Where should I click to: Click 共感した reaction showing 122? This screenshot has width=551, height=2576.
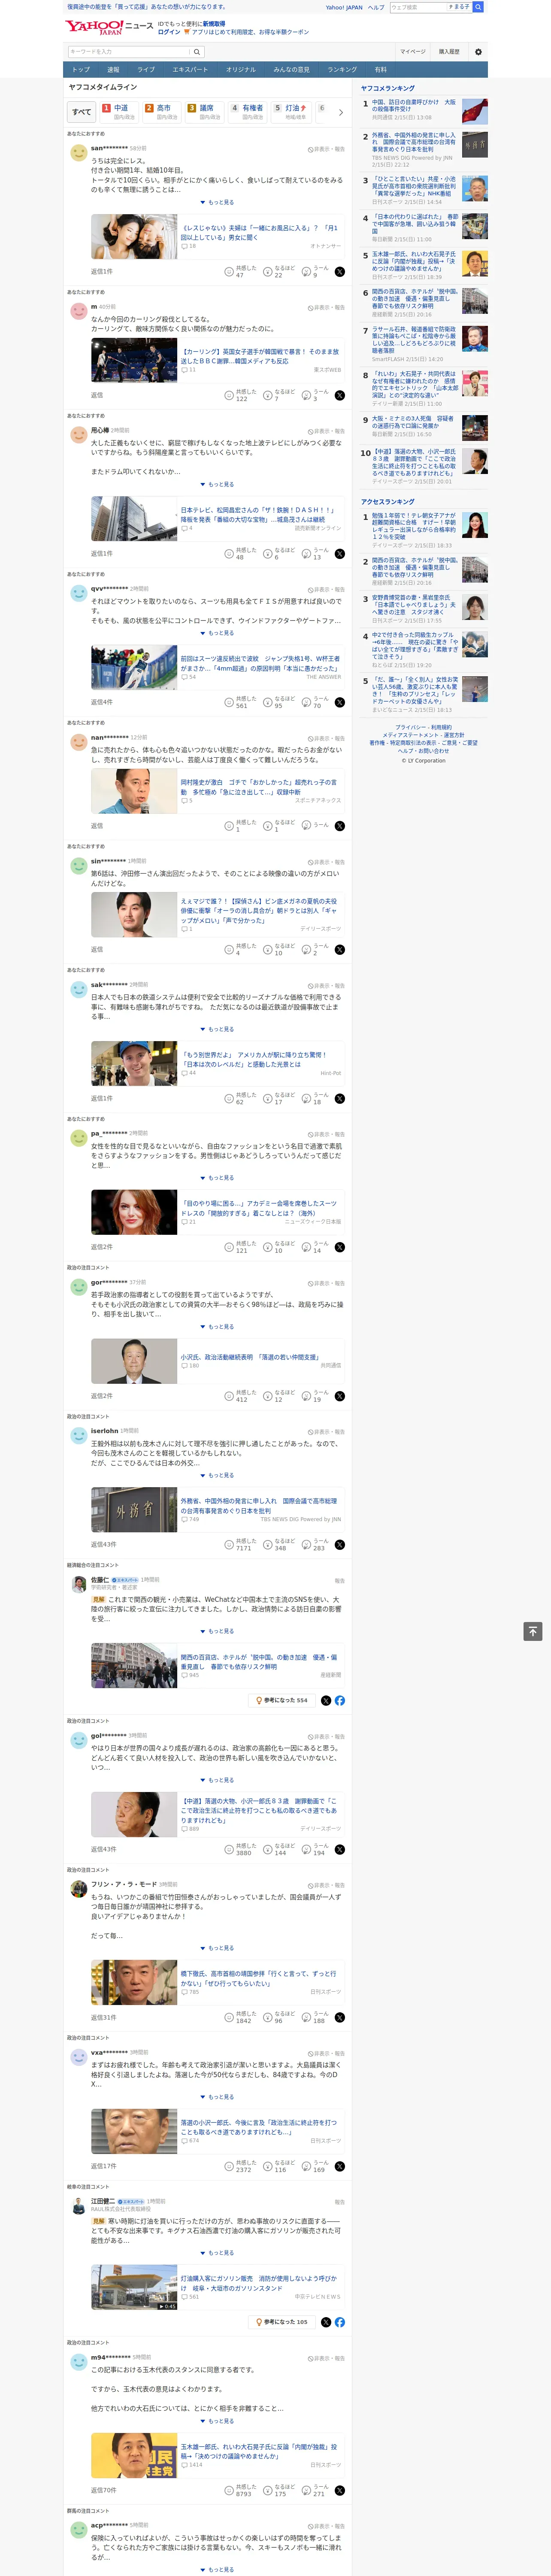point(241,395)
